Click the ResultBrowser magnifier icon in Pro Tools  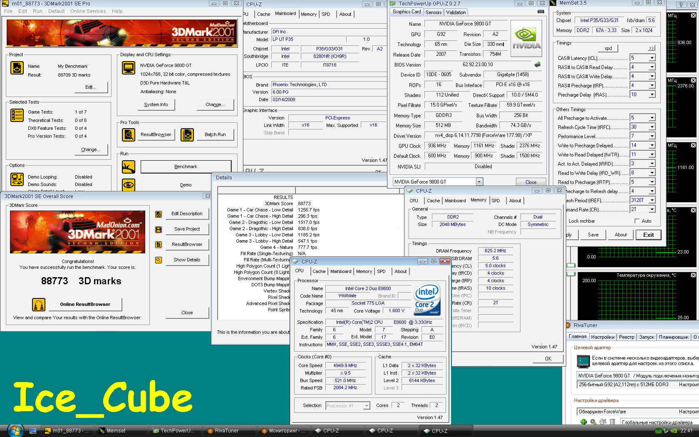(x=129, y=134)
